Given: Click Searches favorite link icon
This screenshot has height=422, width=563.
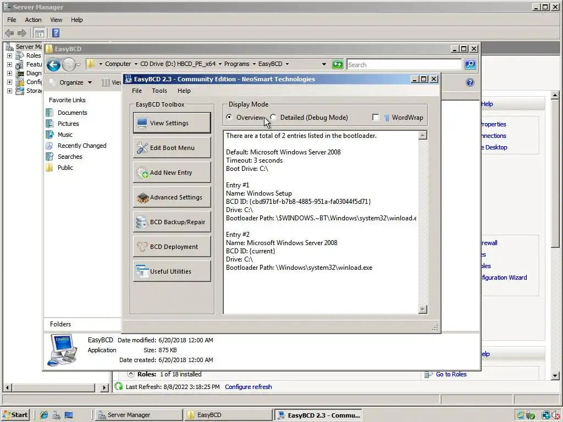Looking at the screenshot, I should [x=49, y=157].
